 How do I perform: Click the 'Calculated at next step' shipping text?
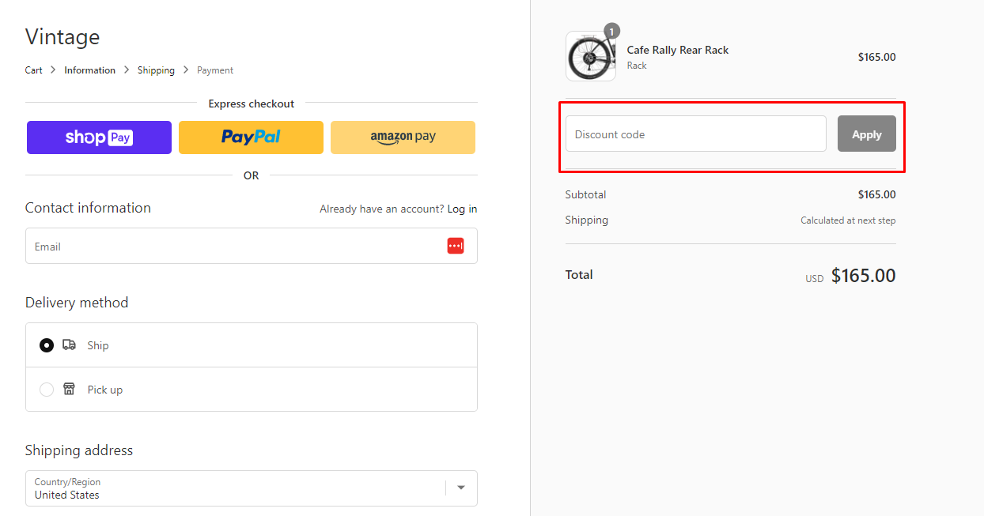click(848, 220)
